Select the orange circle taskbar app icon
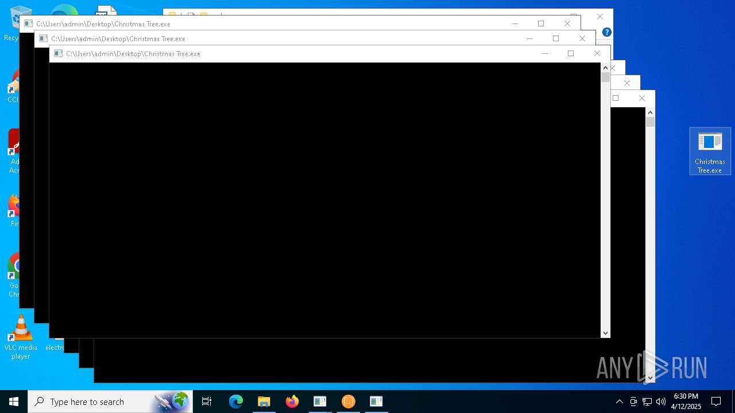The image size is (735, 413). (349, 402)
